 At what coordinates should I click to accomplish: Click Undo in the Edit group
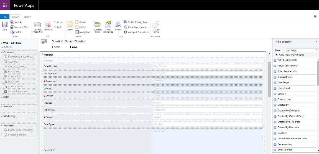click(x=58, y=22)
